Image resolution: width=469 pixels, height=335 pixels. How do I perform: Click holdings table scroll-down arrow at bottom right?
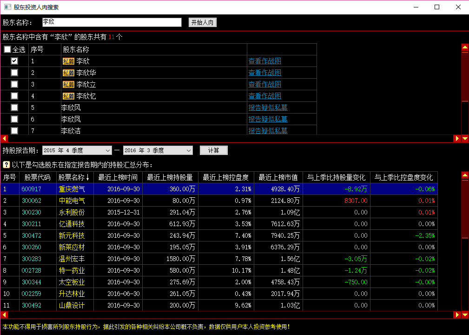click(465, 315)
